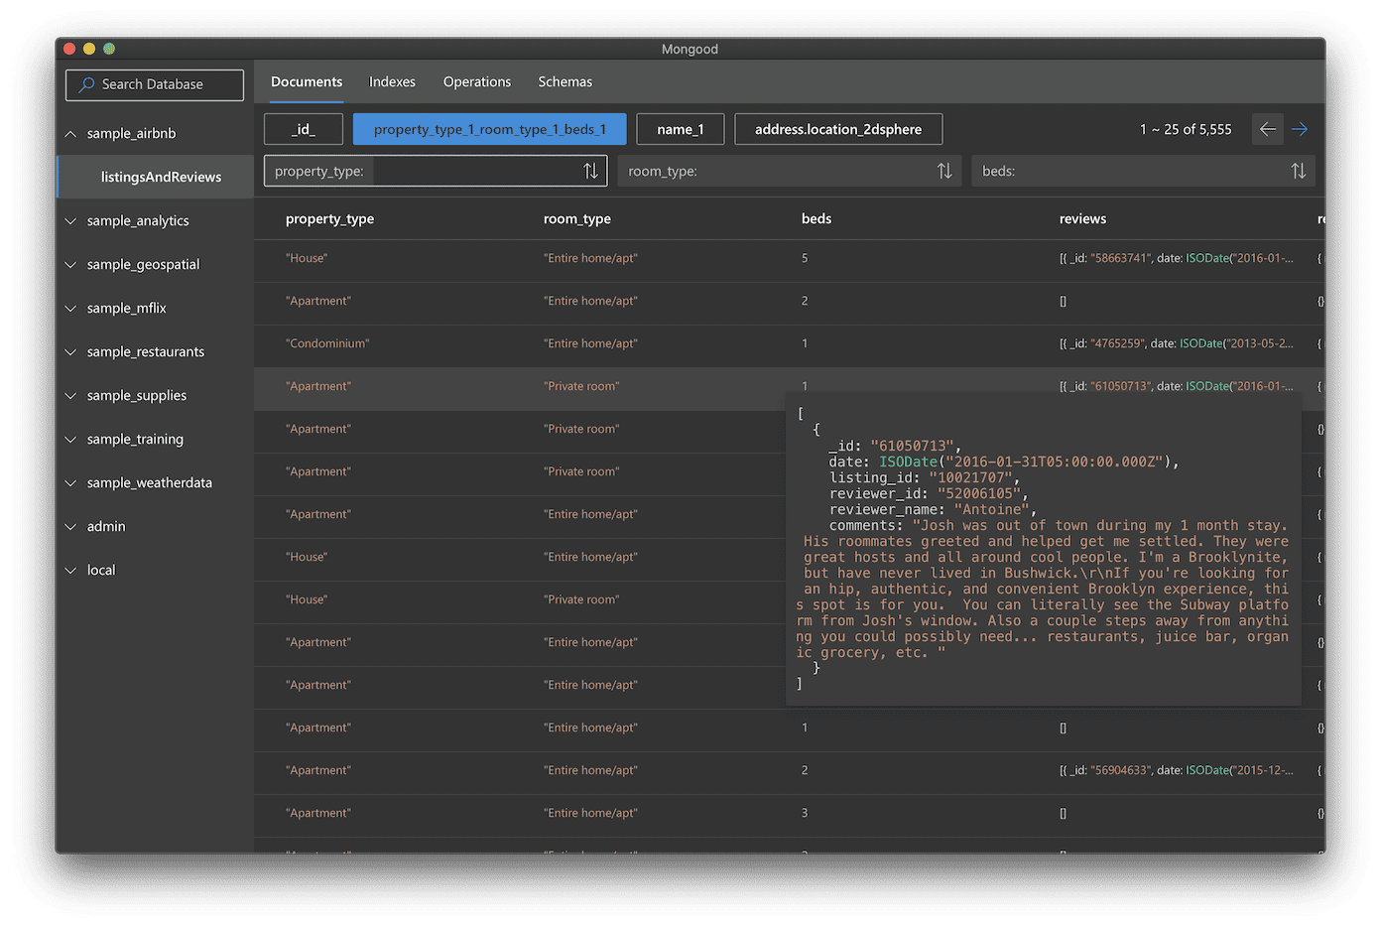The image size is (1381, 927).
Task: Open the Schemas tab
Action: click(565, 82)
